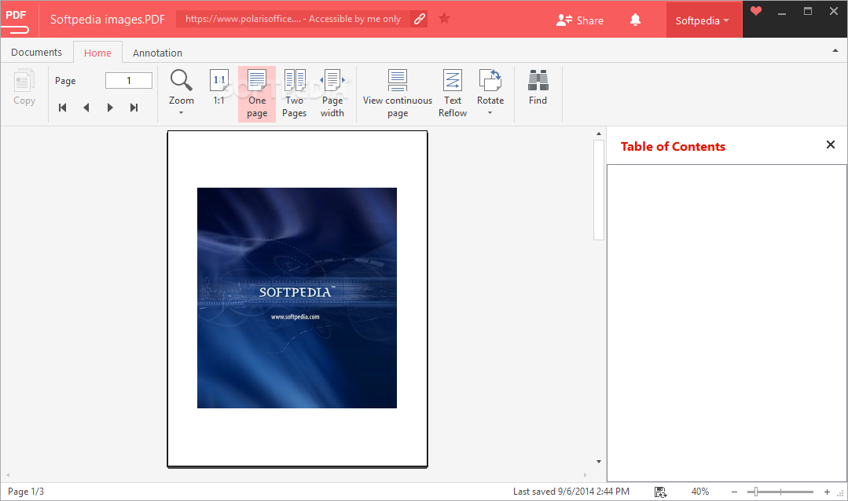Jump to last page arrow
This screenshot has height=501, width=848.
click(x=134, y=108)
